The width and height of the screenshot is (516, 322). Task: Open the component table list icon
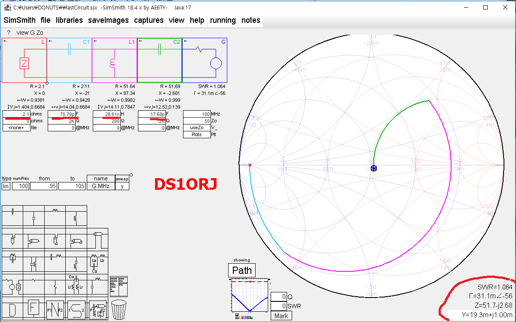[119, 286]
